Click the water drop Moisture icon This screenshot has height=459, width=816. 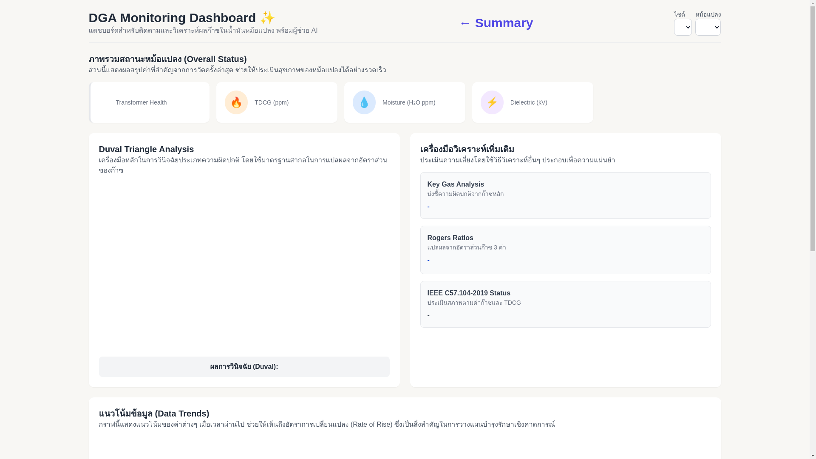[x=364, y=102]
